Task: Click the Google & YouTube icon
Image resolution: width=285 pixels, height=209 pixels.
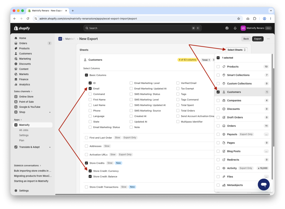Action: [16, 107]
